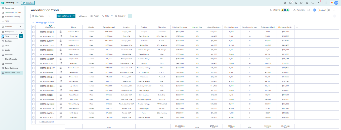Open the notifications bell
The height and width of the screenshot is (130, 341).
[x=285, y=3]
